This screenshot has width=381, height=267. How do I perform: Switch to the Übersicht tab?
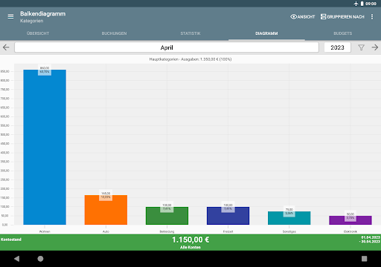tap(38, 33)
